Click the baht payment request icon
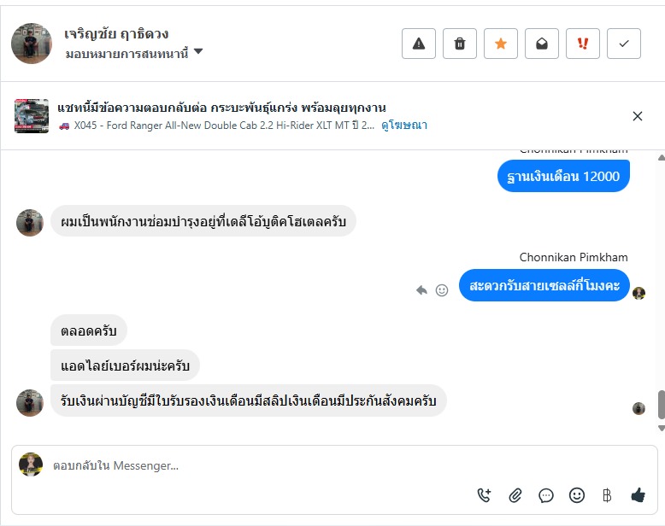665x526 pixels. pos(607,495)
